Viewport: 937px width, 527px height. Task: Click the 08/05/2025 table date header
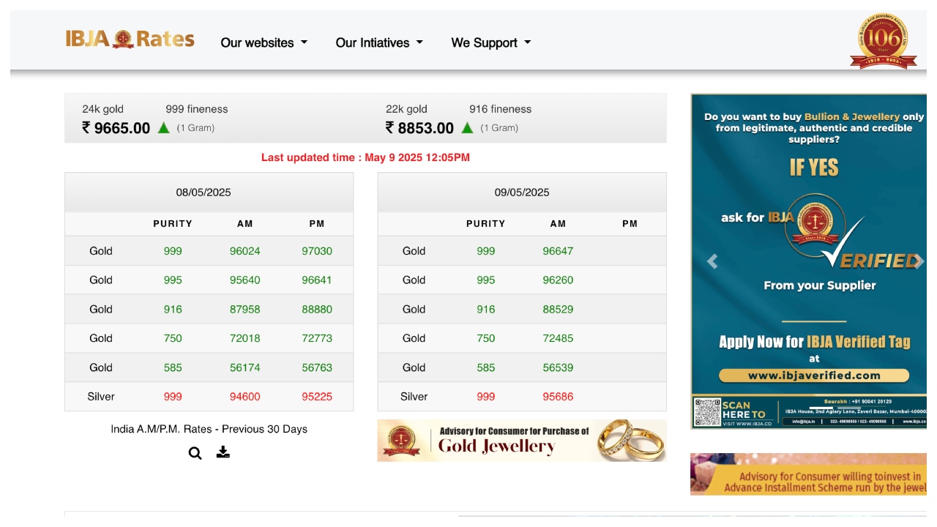click(204, 193)
